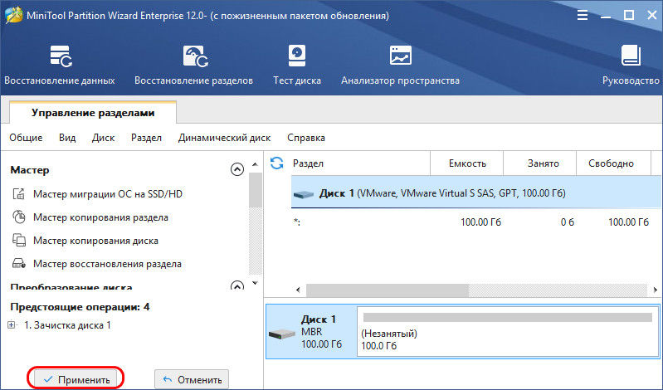The image size is (663, 390).
Task: Click the refresh icon beside Раздел header
Action: pos(277,163)
